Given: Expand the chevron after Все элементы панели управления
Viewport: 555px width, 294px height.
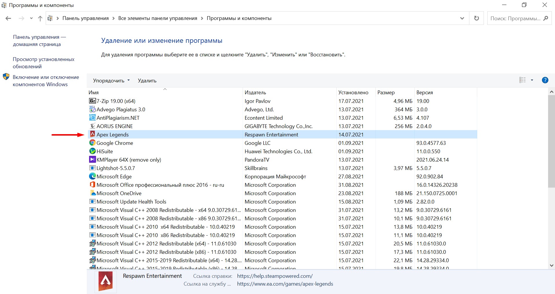Looking at the screenshot, I should [202, 18].
